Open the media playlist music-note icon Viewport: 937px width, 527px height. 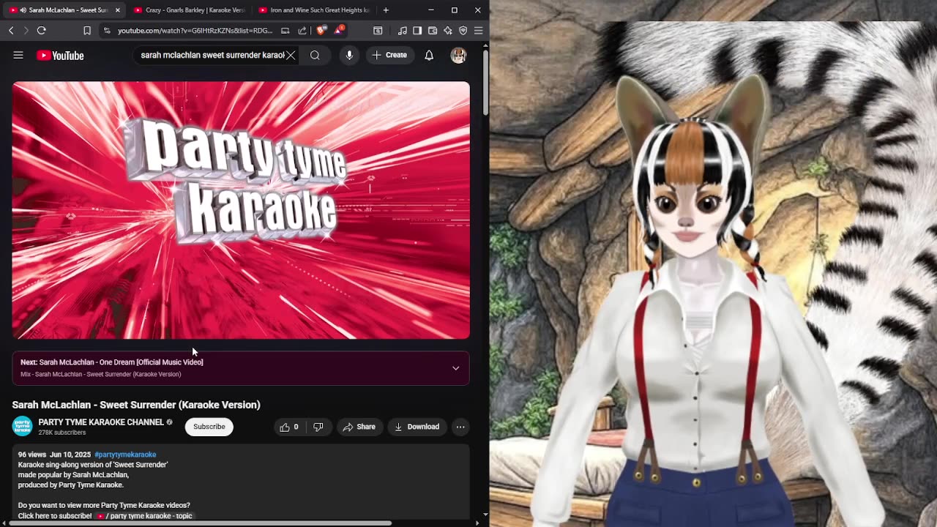pyautogui.click(x=402, y=31)
